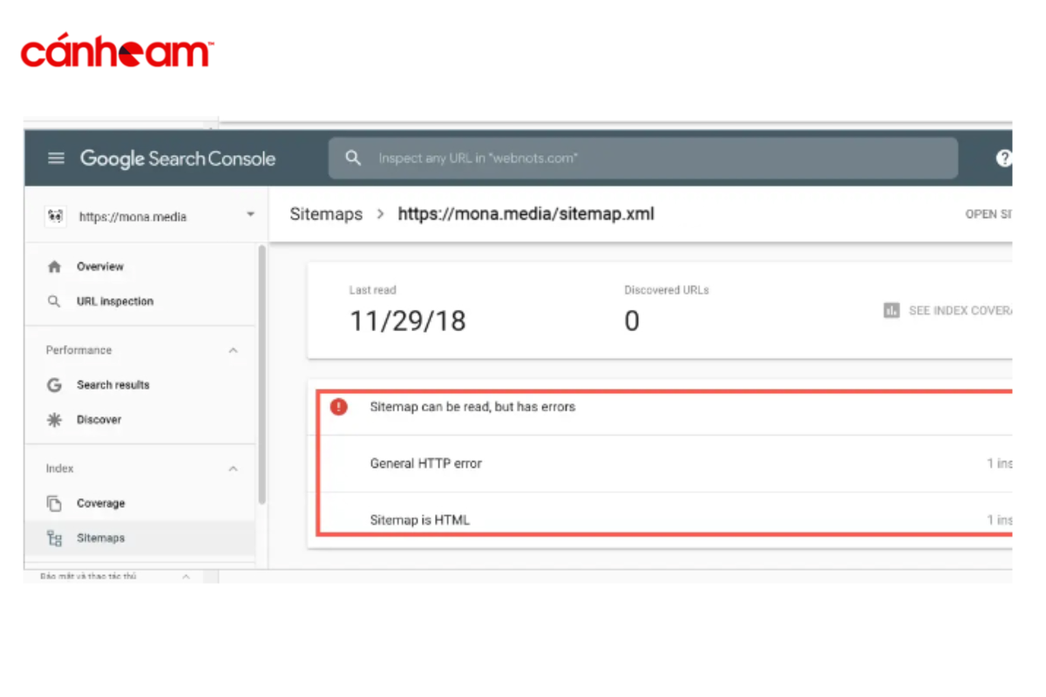Click the OPEN SITEMAP button
Viewport: 1046px width, 697px height.
point(988,214)
